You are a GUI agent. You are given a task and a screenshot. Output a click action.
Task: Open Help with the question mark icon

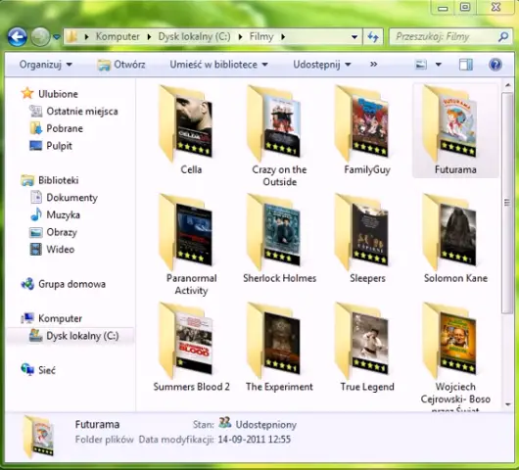click(x=495, y=65)
